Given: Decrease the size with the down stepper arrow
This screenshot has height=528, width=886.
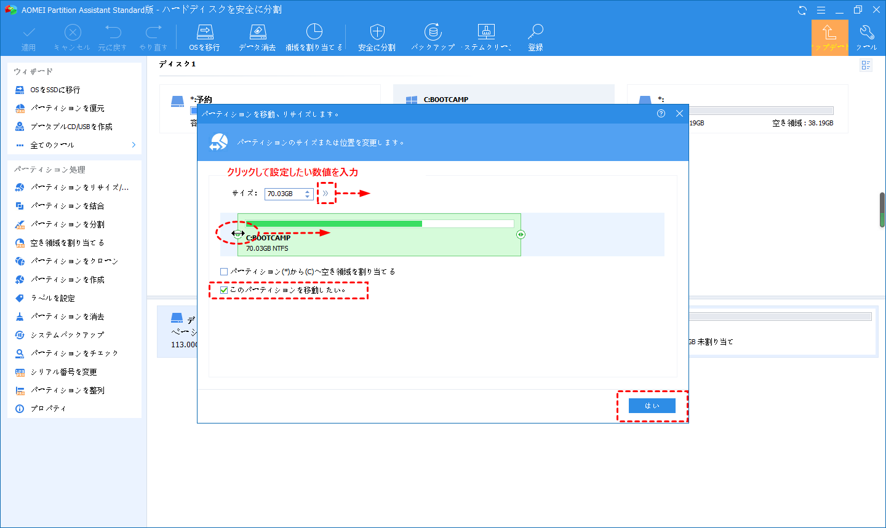Looking at the screenshot, I should tap(308, 197).
